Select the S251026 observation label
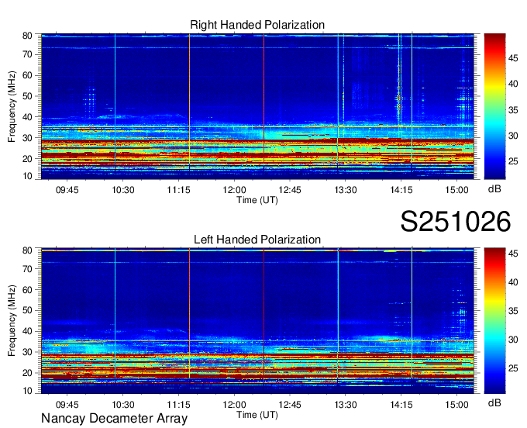 455,223
